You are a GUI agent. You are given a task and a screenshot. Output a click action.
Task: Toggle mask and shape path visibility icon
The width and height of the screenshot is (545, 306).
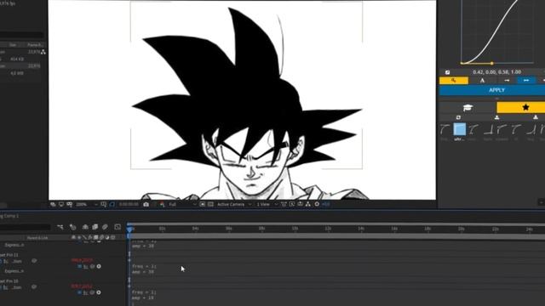[112, 204]
